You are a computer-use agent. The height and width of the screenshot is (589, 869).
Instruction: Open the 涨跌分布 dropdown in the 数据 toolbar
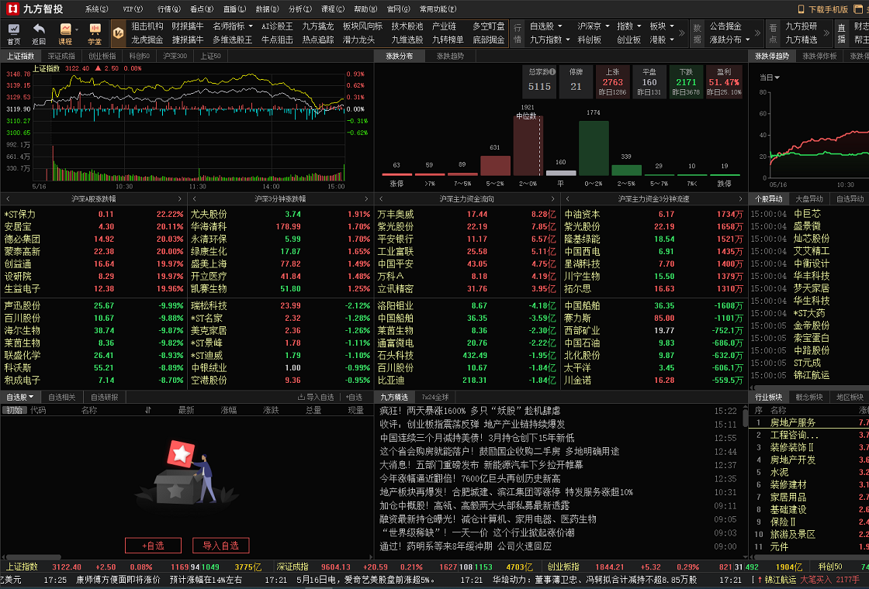point(730,40)
